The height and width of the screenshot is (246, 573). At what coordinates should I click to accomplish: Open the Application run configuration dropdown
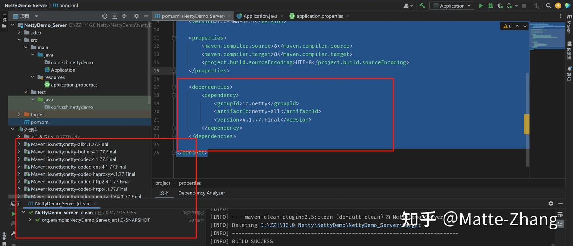click(452, 6)
